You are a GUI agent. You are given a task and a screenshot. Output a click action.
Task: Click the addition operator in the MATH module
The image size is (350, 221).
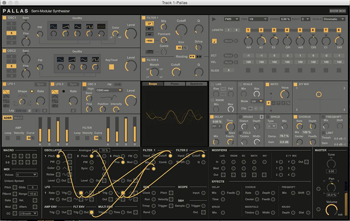pos(268,103)
